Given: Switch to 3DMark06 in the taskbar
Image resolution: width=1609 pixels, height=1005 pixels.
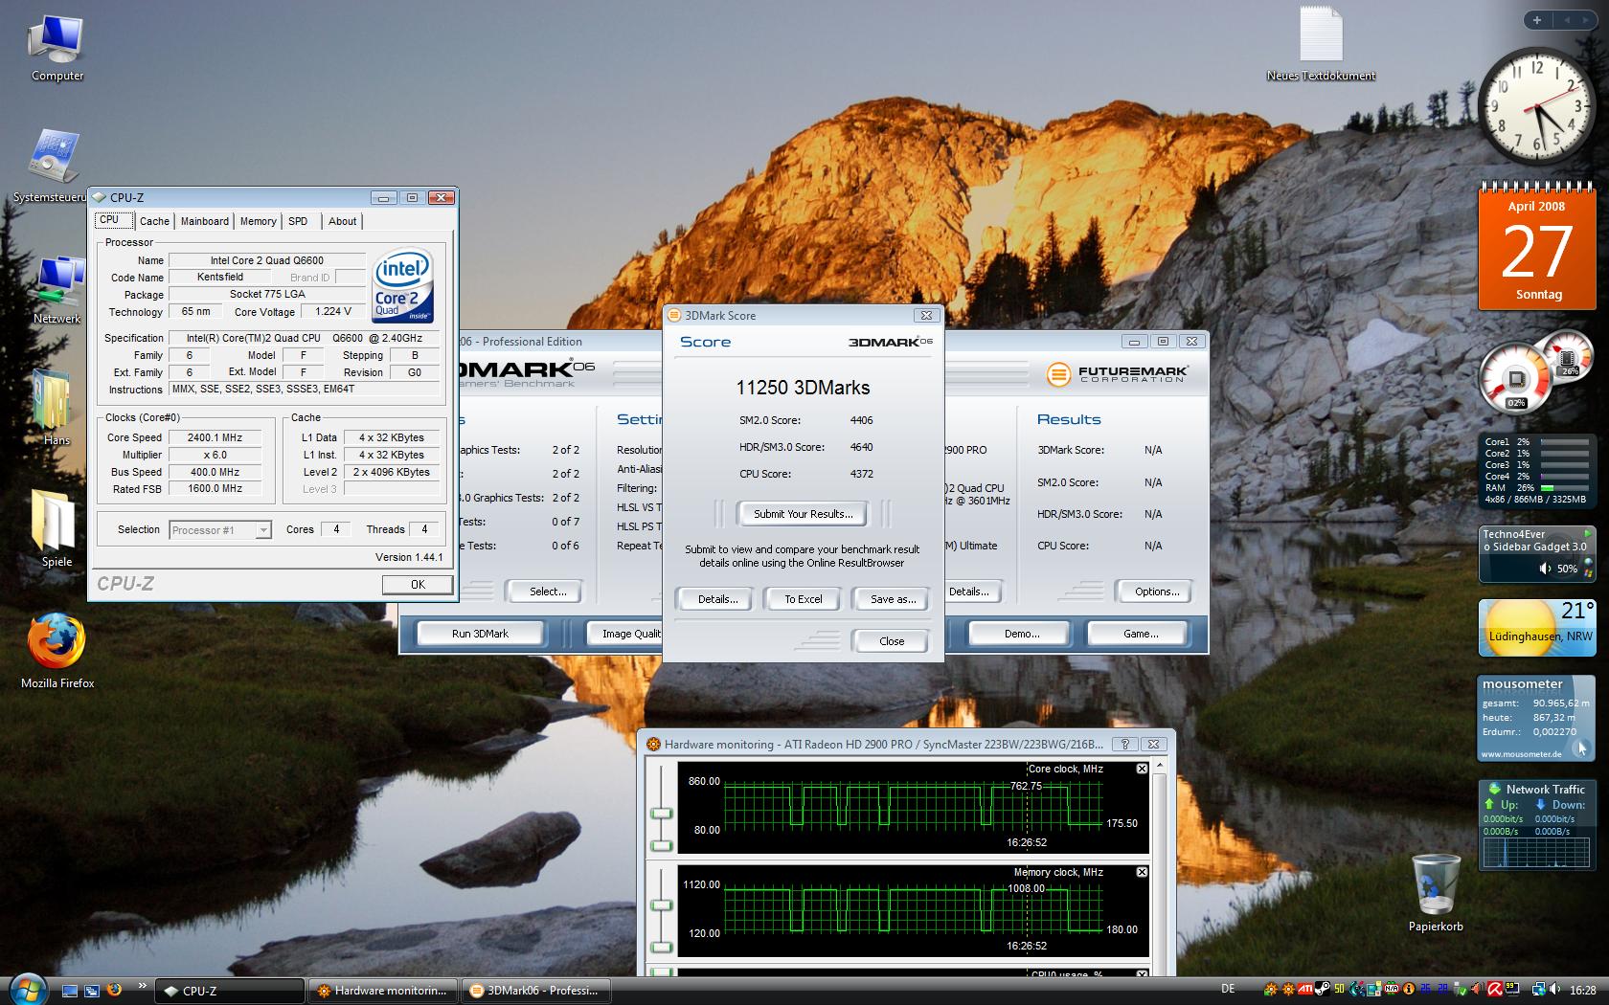Looking at the screenshot, I should click(x=536, y=991).
